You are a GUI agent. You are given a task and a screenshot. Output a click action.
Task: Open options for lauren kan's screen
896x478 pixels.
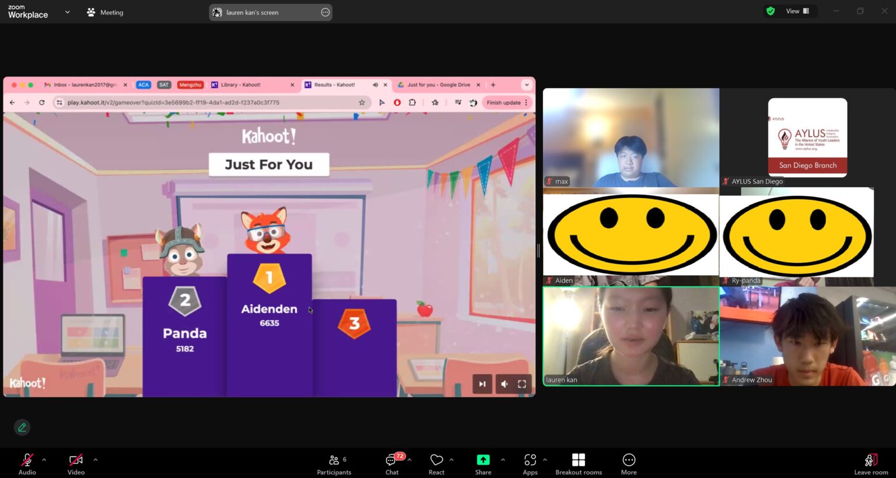[x=325, y=12]
